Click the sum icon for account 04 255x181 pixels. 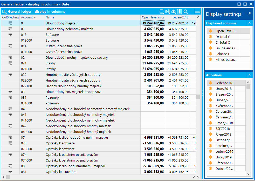click(10, 109)
